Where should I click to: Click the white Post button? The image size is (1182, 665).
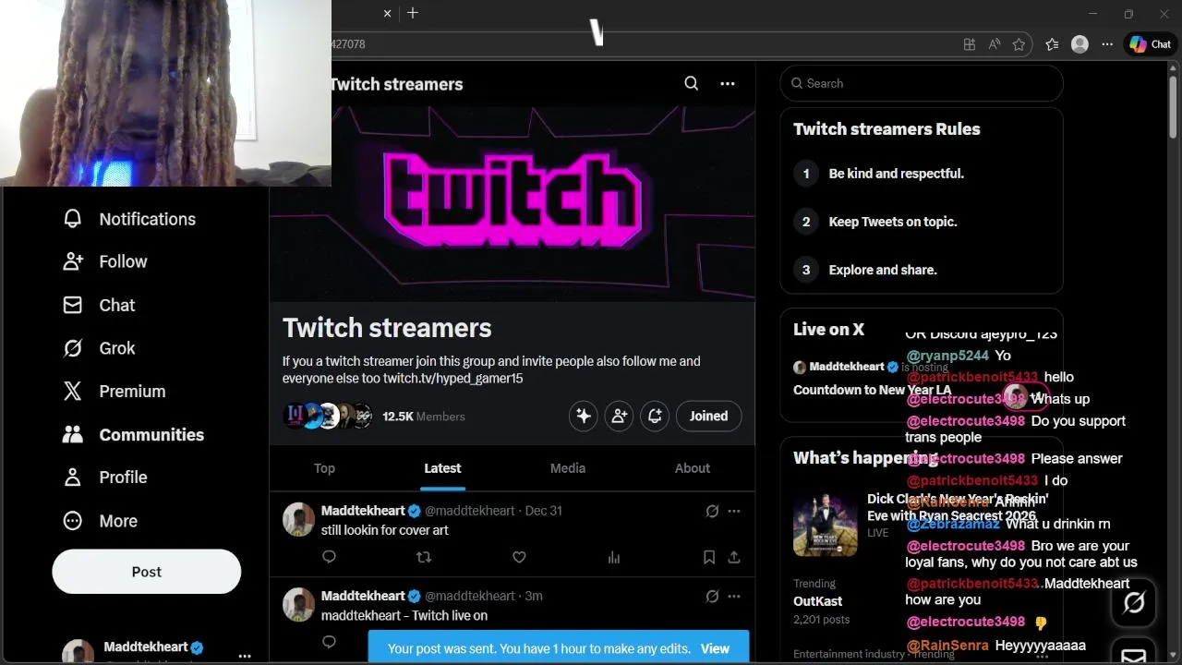pyautogui.click(x=146, y=572)
